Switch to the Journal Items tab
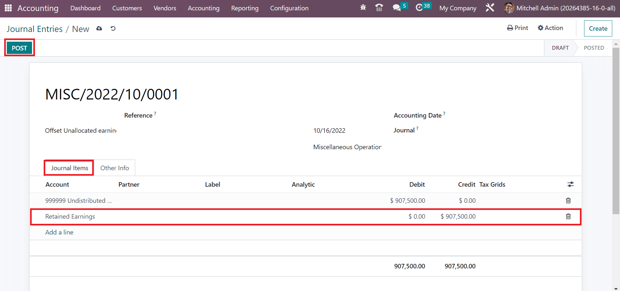The height and width of the screenshot is (291, 620). (x=70, y=168)
